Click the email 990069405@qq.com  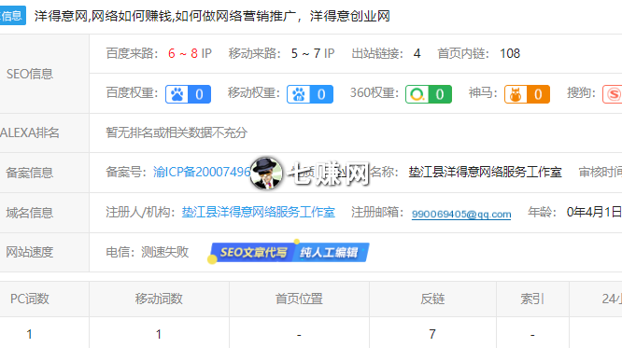coord(461,214)
